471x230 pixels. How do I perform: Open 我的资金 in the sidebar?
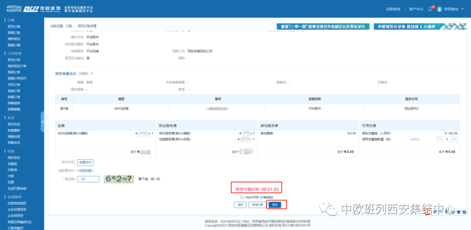(14, 158)
